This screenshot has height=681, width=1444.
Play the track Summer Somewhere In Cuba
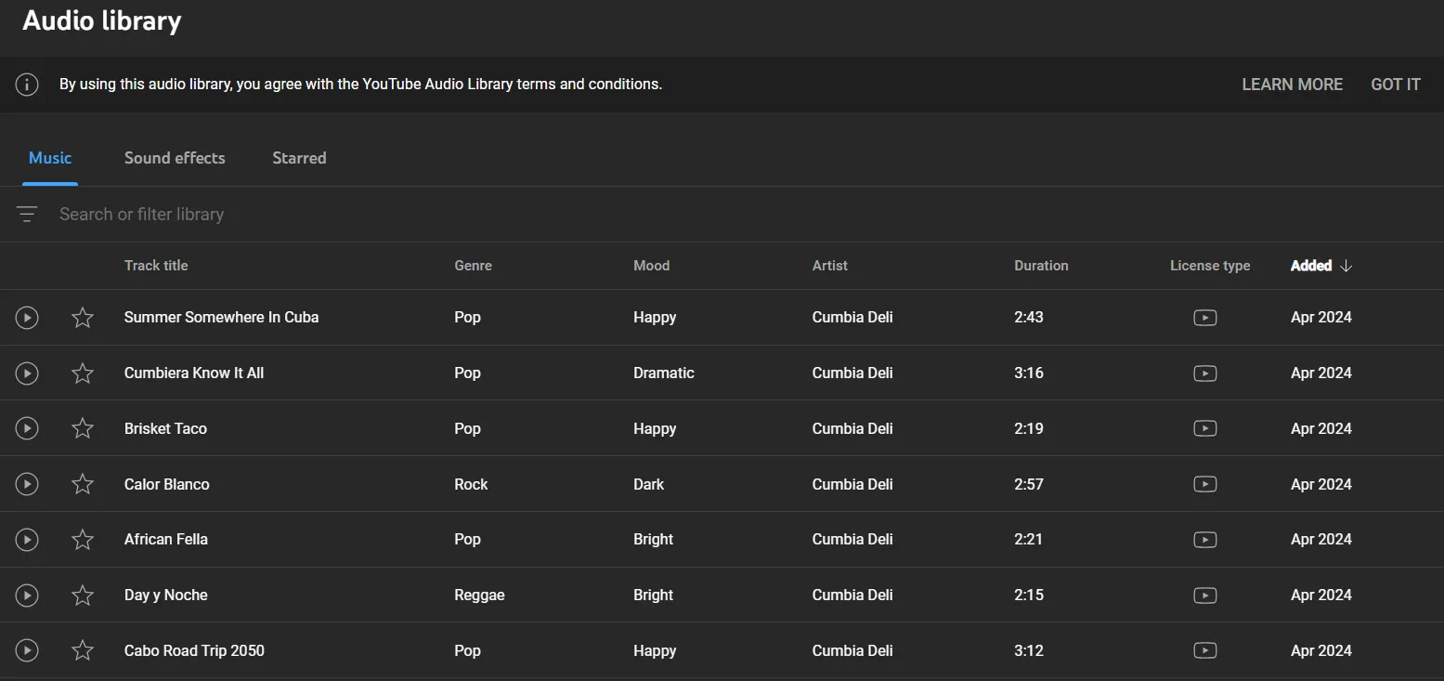pos(27,318)
